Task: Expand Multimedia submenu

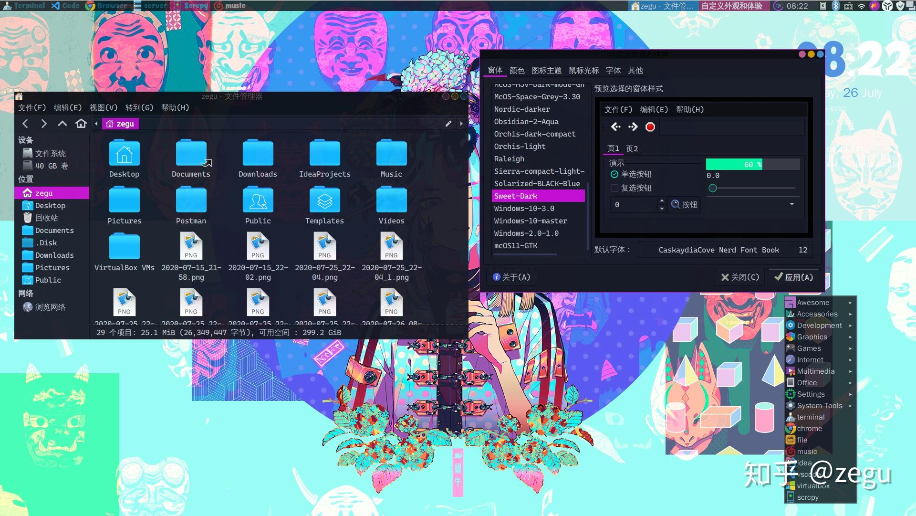Action: coord(820,371)
